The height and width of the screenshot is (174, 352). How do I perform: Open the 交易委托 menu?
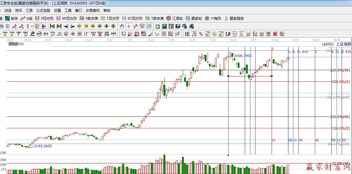coord(93,11)
